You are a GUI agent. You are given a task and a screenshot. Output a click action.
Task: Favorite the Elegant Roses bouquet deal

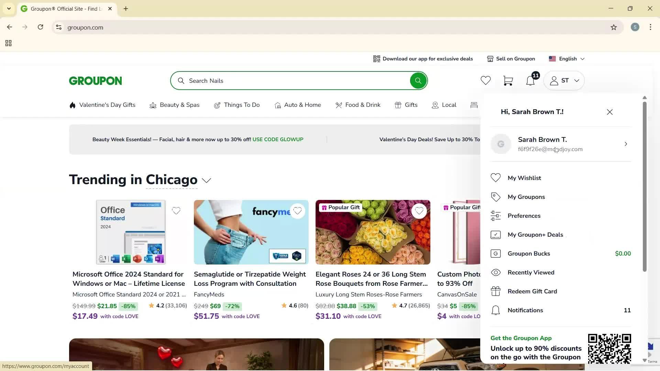419,211
